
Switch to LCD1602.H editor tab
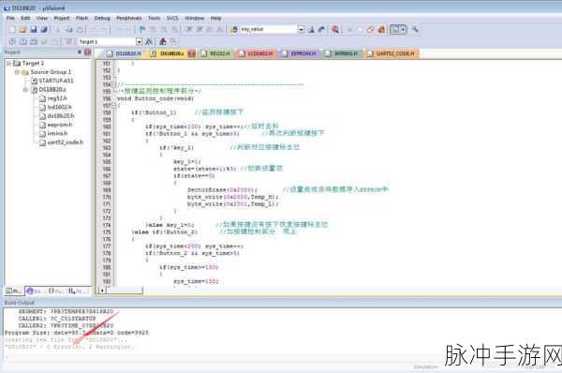[256, 53]
